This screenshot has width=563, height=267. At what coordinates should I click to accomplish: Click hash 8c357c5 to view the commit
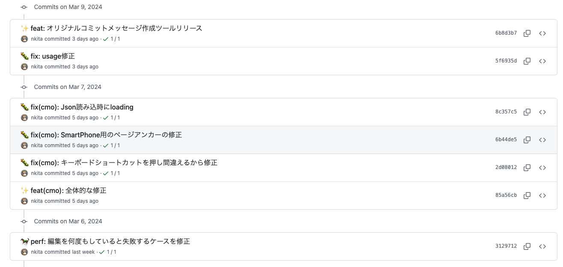tap(506, 112)
